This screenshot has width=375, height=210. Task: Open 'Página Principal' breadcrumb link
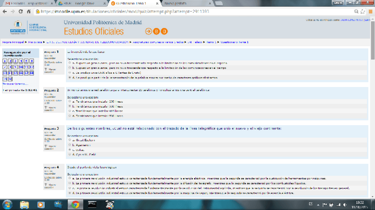(x=13, y=42)
